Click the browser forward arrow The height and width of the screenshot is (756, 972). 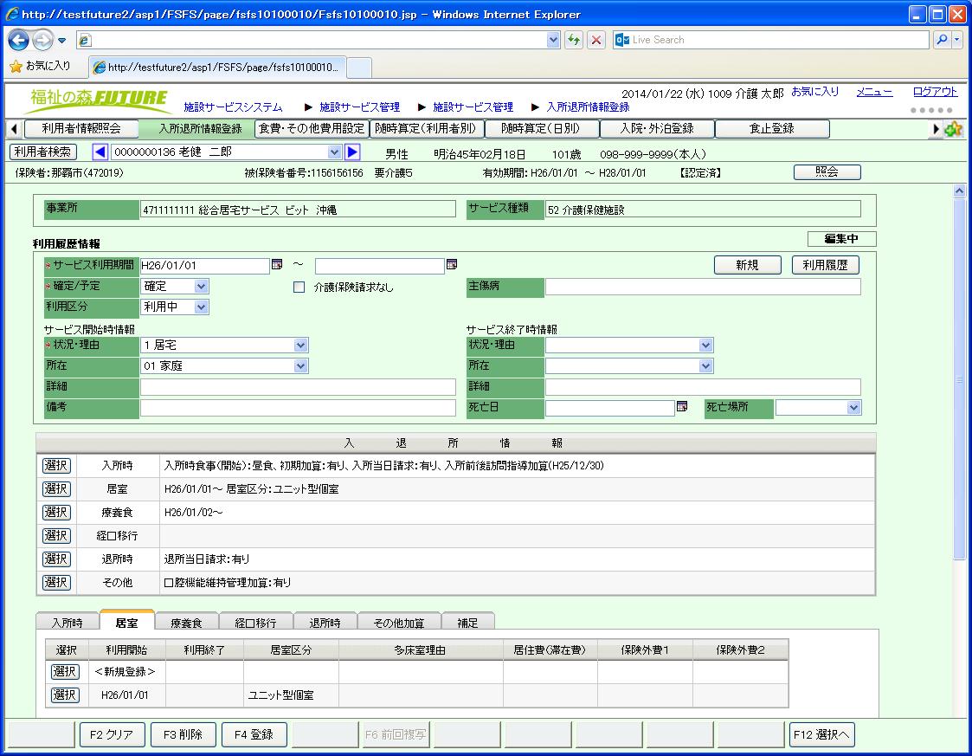42,41
